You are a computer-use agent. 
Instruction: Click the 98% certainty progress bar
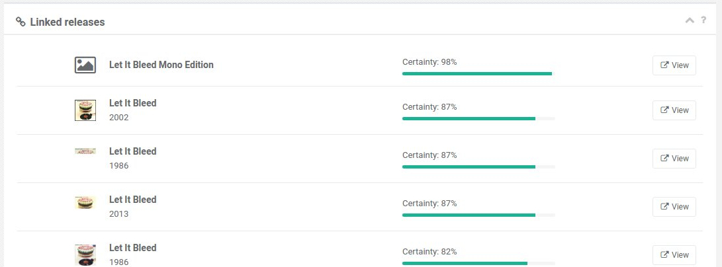478,73
